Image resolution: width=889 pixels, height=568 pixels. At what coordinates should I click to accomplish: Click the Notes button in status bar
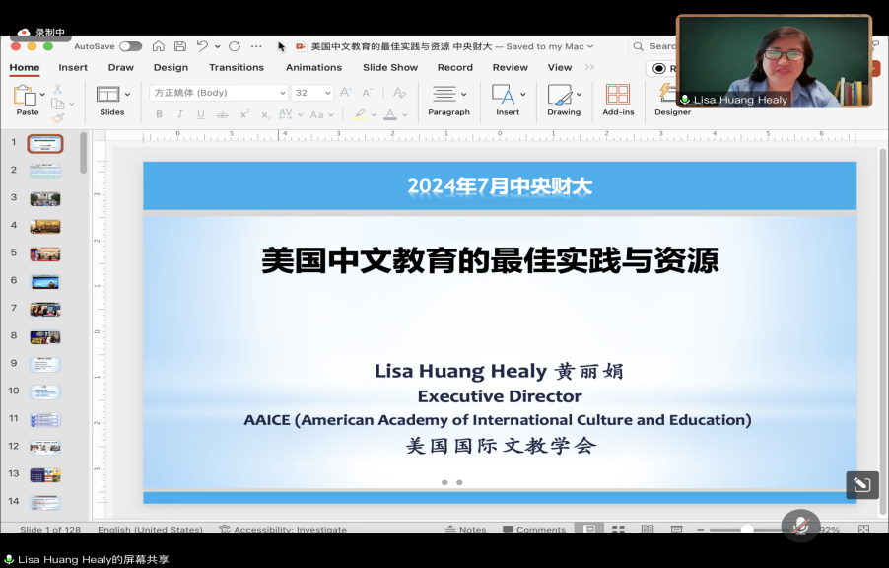[465, 530]
